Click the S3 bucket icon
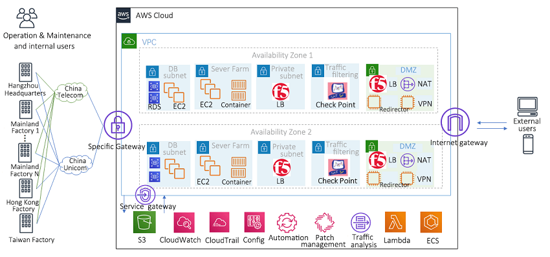Viewport: 550px width, 257px height. pyautogui.click(x=144, y=222)
